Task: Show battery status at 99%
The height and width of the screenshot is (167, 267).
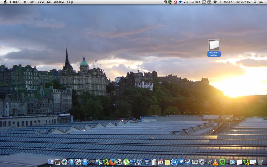Action: point(229,2)
